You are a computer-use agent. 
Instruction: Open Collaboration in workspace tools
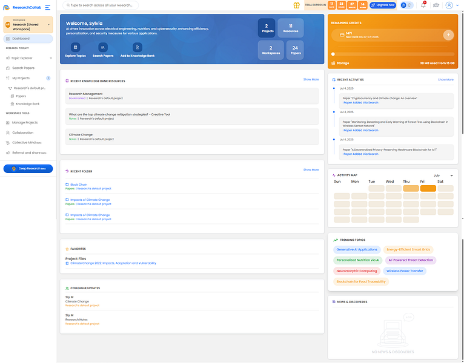pos(23,132)
